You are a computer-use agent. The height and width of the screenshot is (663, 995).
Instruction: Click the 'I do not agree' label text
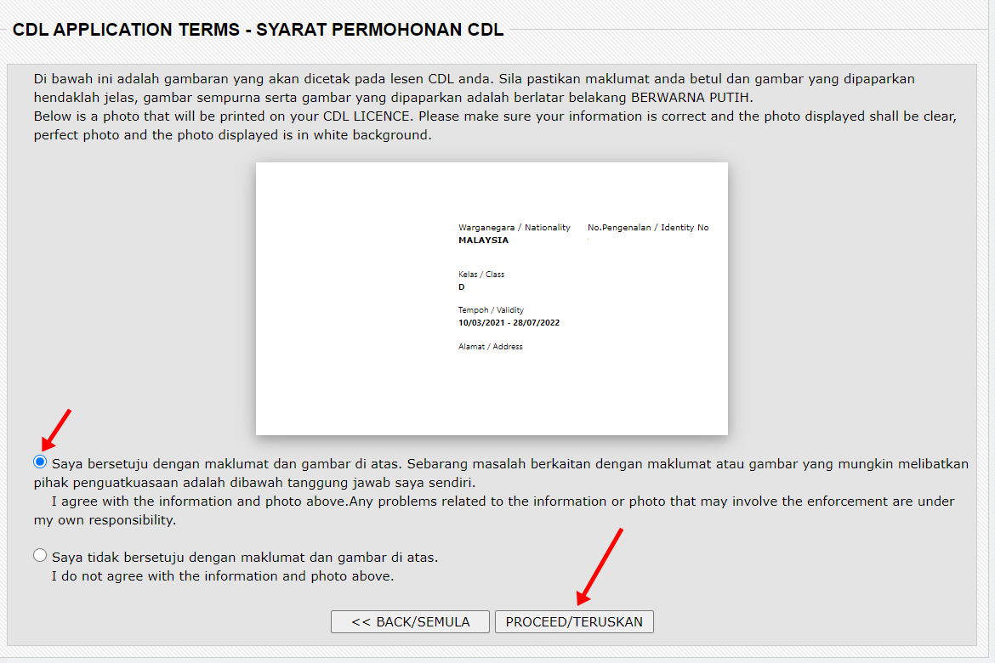pyautogui.click(x=222, y=576)
